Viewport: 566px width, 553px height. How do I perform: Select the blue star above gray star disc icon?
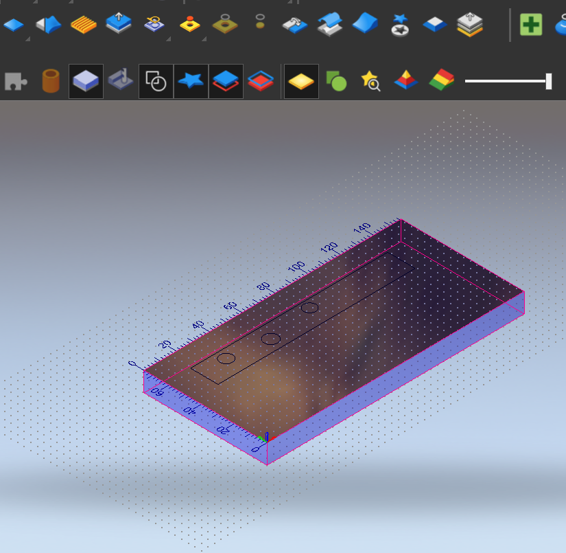(x=400, y=25)
